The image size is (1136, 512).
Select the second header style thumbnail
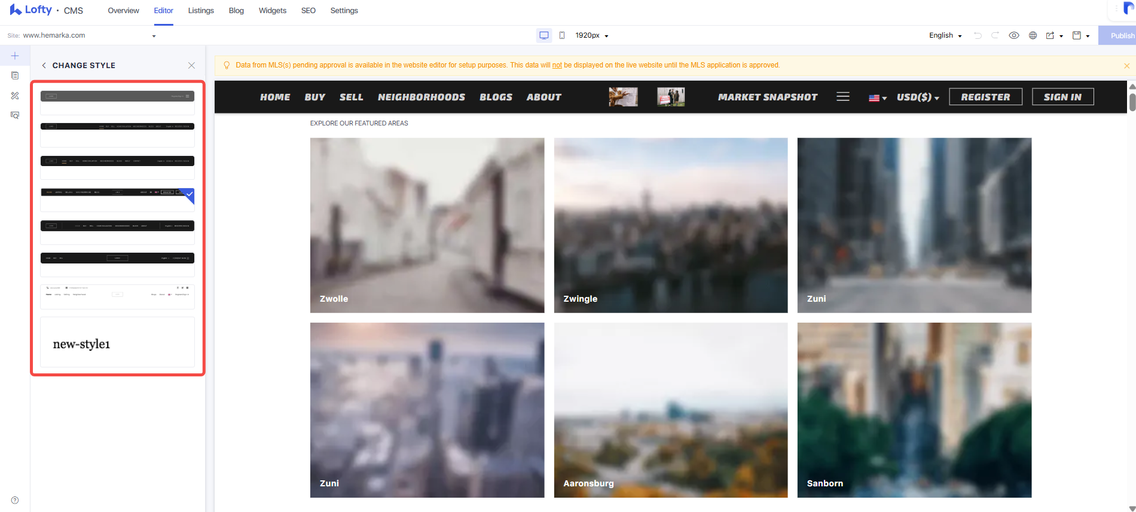coord(117,134)
